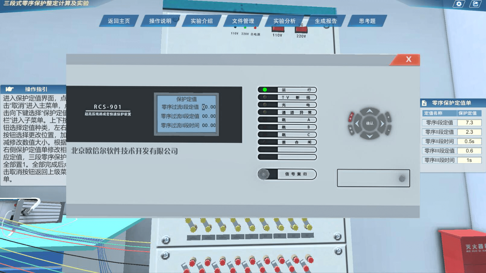Click the 取消 cancel key on keypad
This screenshot has width=486, height=273.
coord(351,130)
